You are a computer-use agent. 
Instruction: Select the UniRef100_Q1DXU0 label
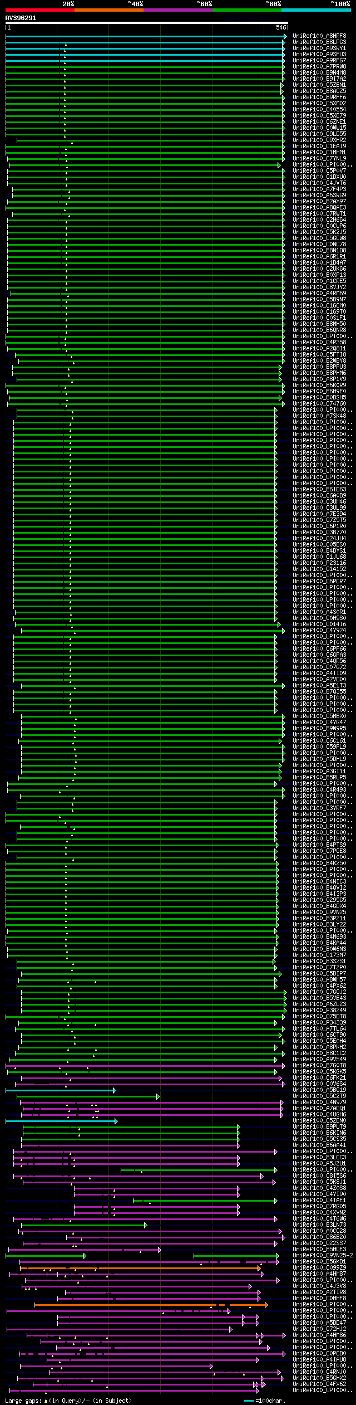coord(319,177)
